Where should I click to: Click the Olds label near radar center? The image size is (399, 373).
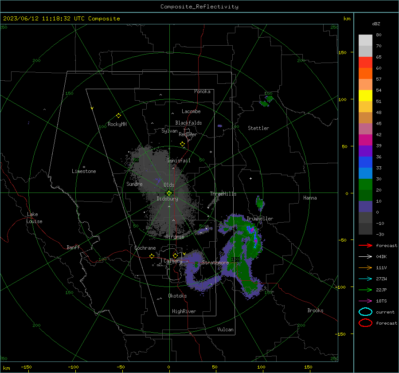[x=169, y=185]
